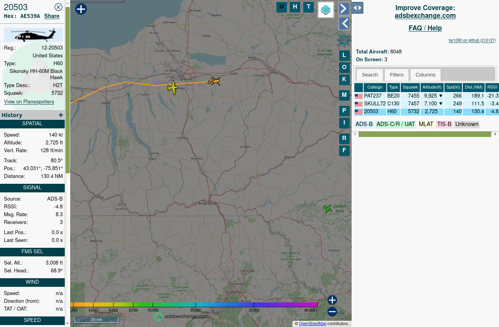Sort table by Squawk column
Viewport: 499px width, 327px height.
coord(410,87)
